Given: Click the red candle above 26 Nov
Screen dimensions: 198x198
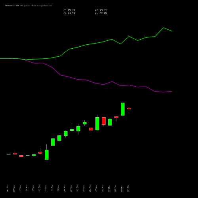Looking at the screenshot, I should click(x=91, y=129).
